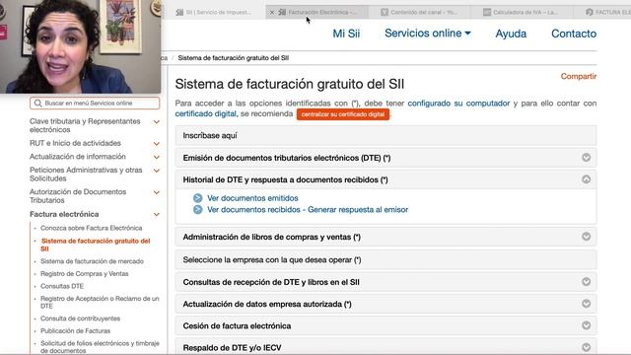Viewport: 631px width, 355px height.
Task: Expand the Emisión de documentos tributarios electrónicos arrow
Action: point(586,158)
